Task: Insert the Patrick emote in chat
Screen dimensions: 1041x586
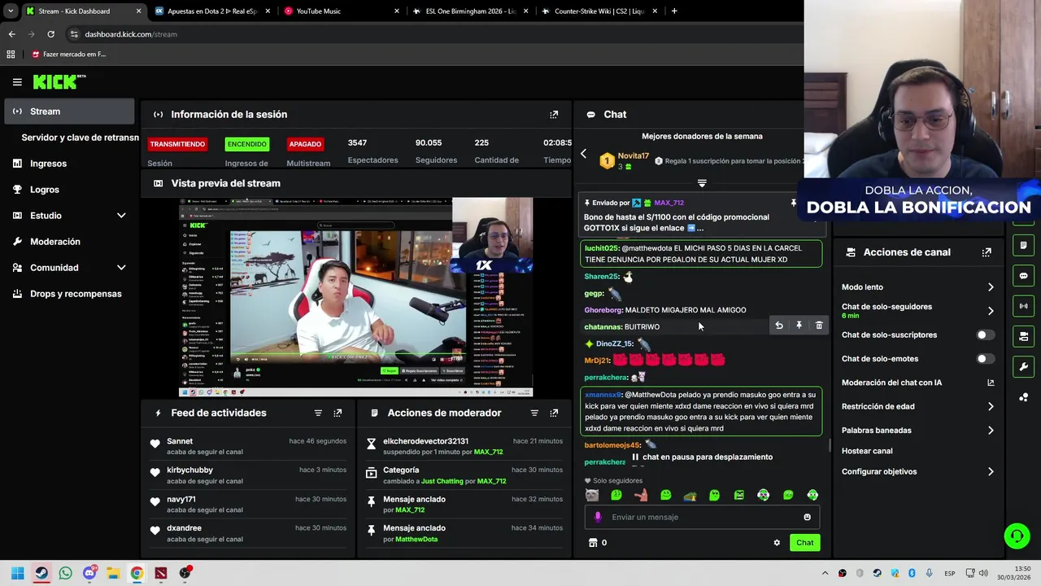Action: [x=641, y=495]
